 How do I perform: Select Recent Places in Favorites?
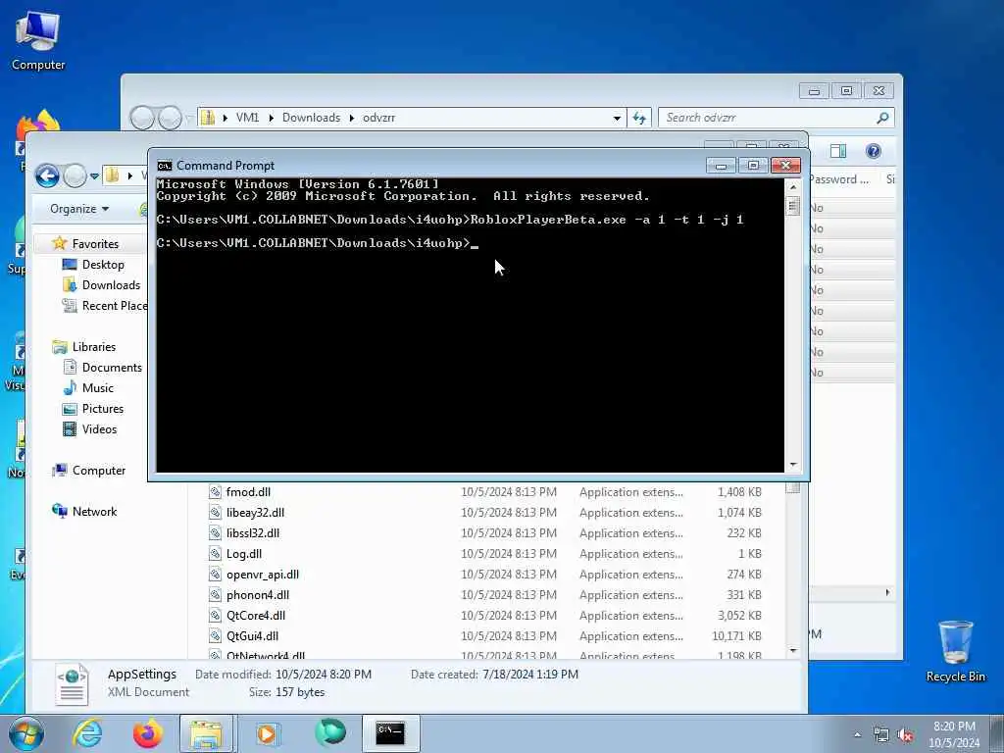(x=114, y=306)
